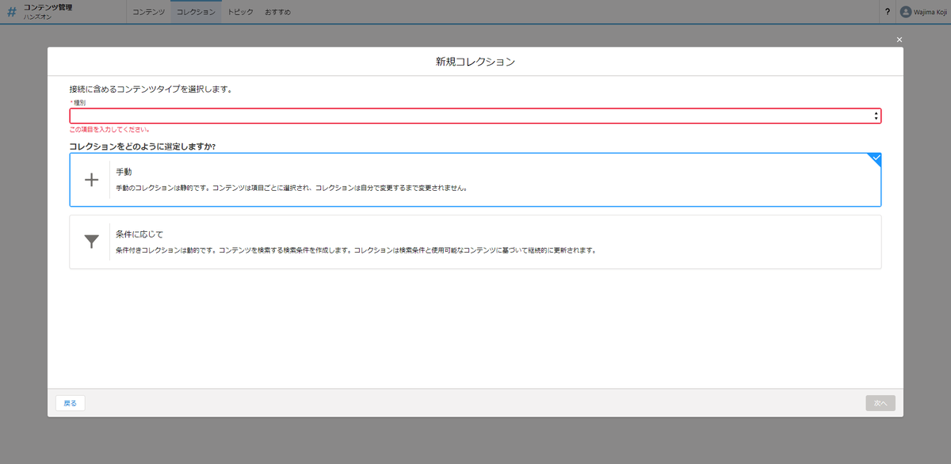Click the plus icon on the 手動 card
This screenshot has height=464, width=951.
pyautogui.click(x=92, y=180)
